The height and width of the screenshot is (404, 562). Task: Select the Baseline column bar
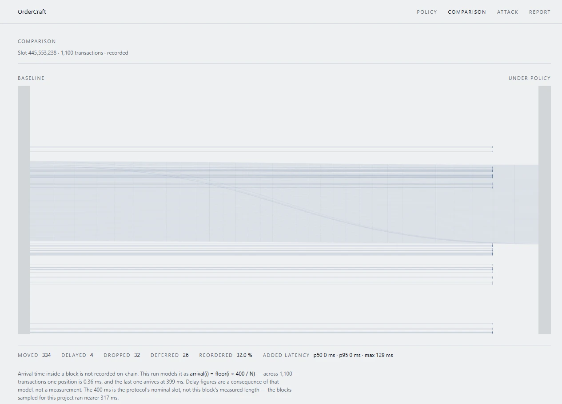24,210
